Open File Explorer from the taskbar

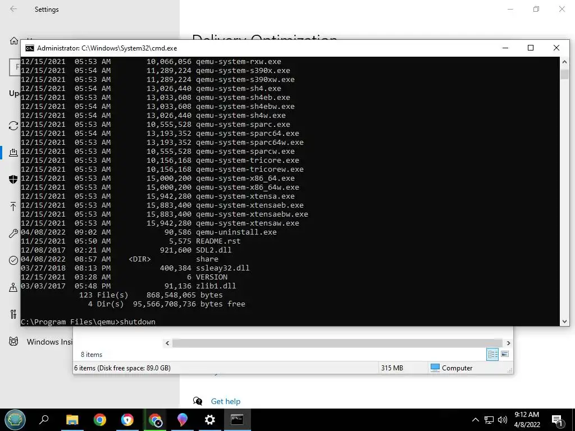tap(72, 420)
